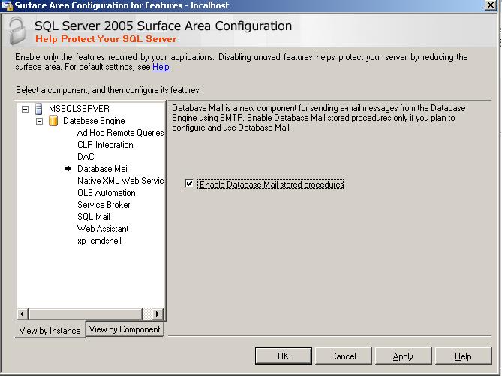
Task: Click the title bar application icon
Action: 7,5
